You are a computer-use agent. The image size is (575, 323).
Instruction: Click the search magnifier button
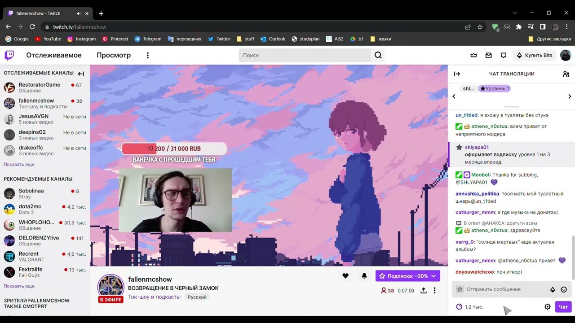378,55
